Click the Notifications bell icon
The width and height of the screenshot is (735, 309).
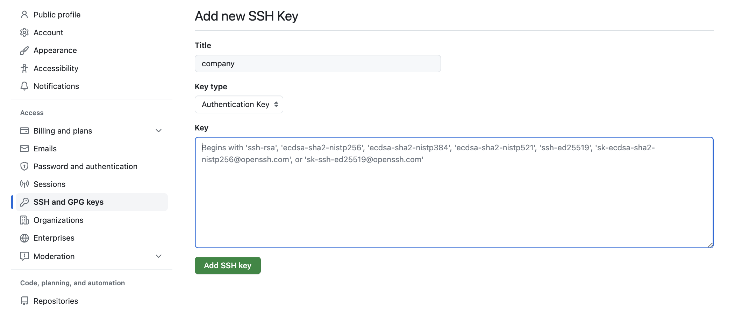click(x=24, y=86)
